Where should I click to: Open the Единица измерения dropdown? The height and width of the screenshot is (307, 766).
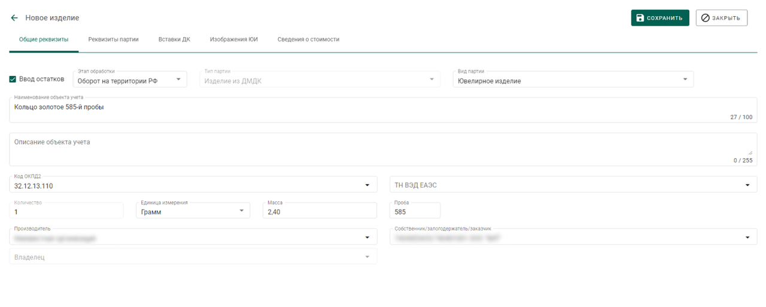pos(193,211)
